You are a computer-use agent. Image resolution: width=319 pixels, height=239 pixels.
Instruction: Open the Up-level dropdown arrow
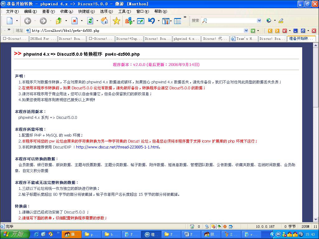(66, 21)
